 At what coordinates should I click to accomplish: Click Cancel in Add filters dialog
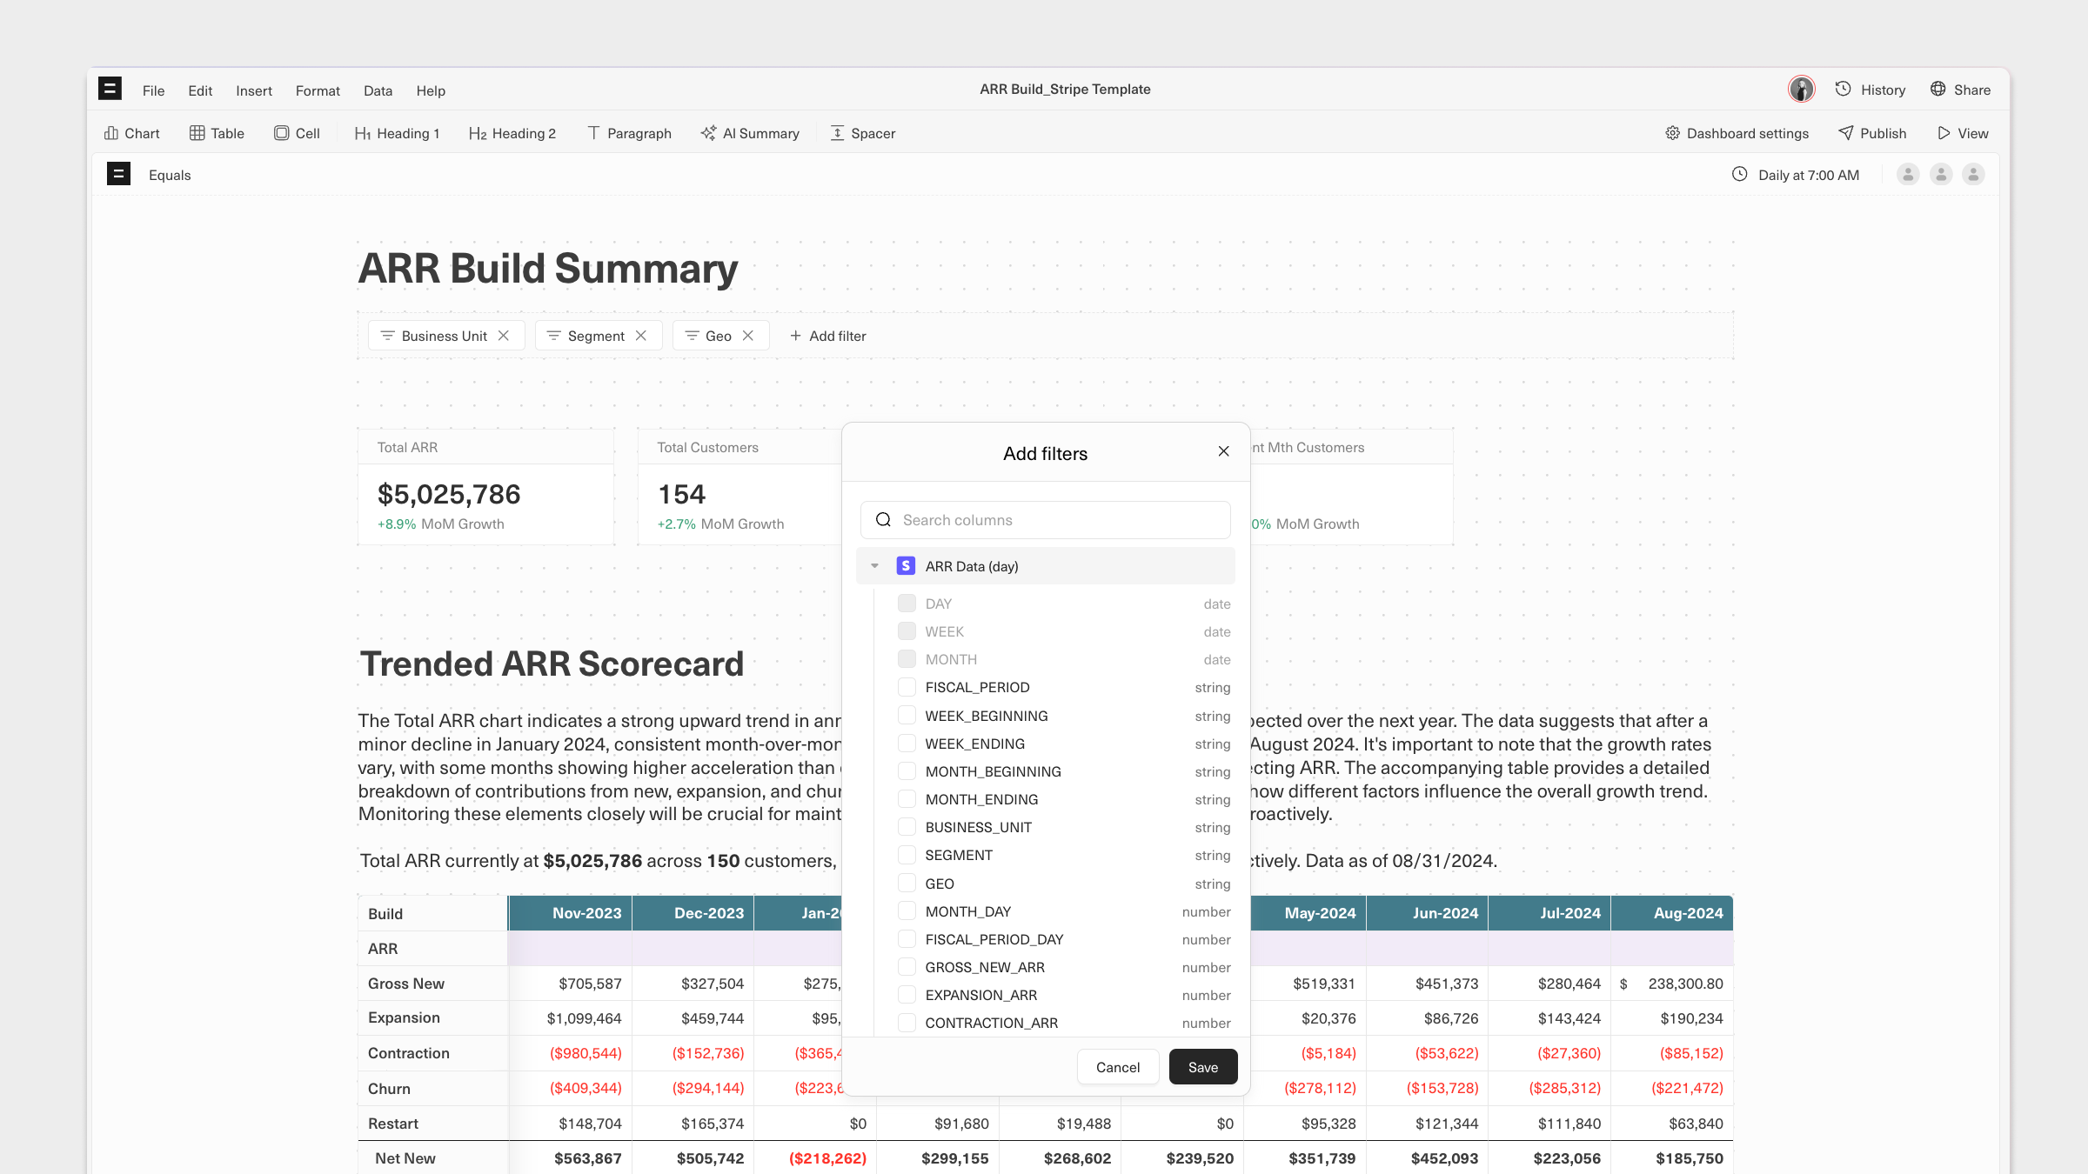tap(1117, 1067)
